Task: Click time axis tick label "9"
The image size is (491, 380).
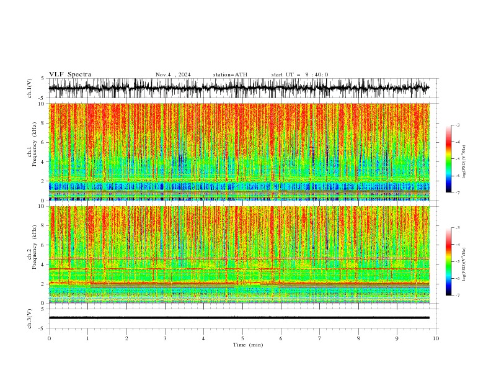Action: click(397, 338)
